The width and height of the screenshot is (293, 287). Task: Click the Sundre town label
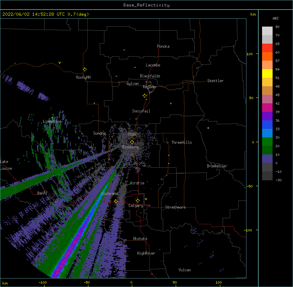point(99,133)
